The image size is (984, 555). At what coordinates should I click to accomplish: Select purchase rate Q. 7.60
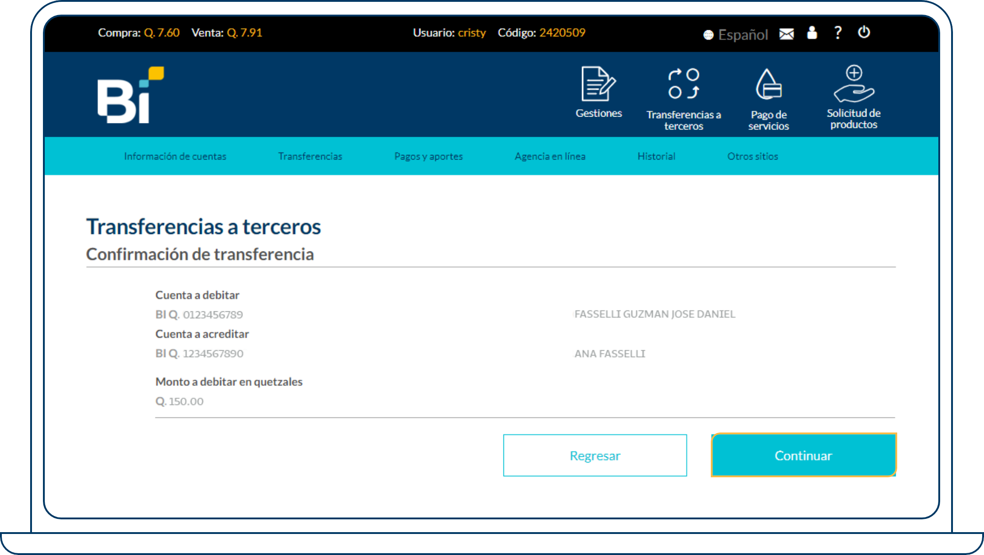click(162, 33)
